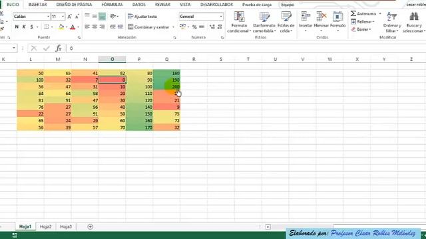The height and width of the screenshot is (239, 426).
Task: Click the cell borders icon
Action: (x=46, y=27)
